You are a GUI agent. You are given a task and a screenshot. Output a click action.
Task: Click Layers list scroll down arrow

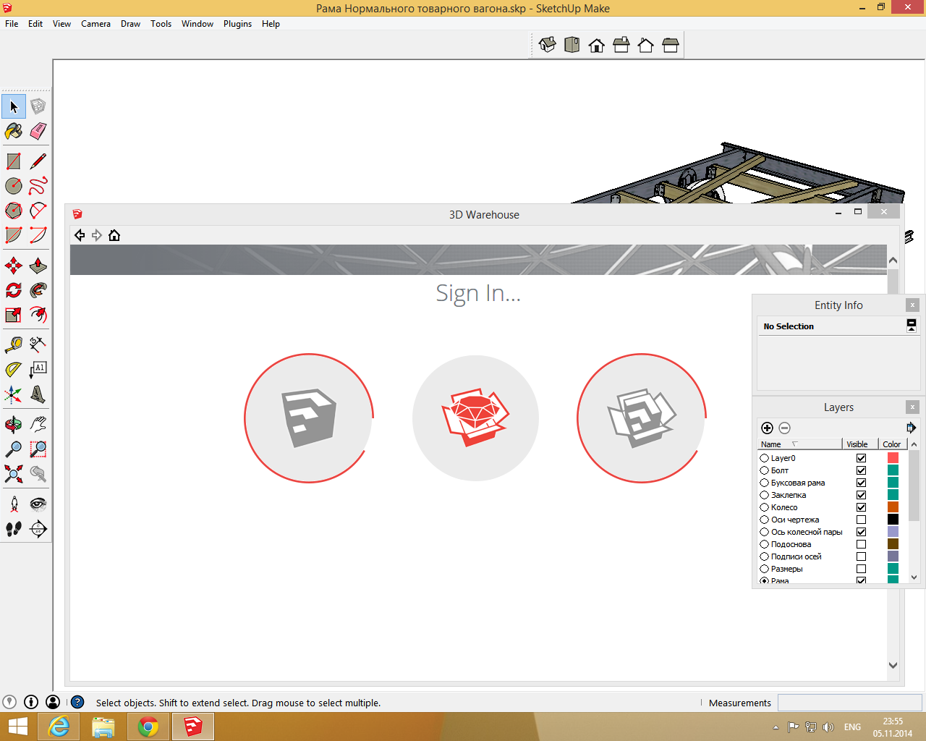pos(914,577)
